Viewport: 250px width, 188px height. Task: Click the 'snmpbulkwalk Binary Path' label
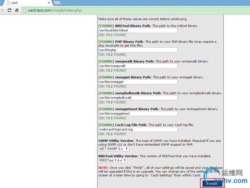tap(138, 93)
